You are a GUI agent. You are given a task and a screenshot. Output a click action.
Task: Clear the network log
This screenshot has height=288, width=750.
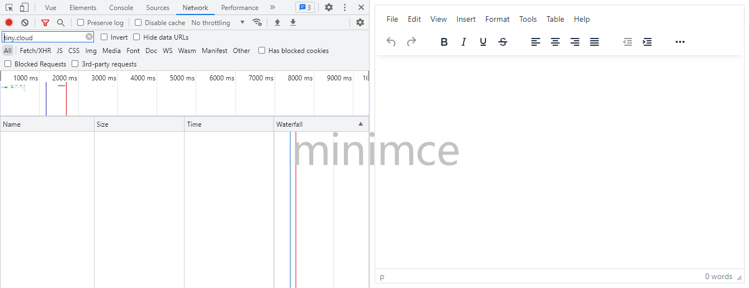(x=25, y=22)
